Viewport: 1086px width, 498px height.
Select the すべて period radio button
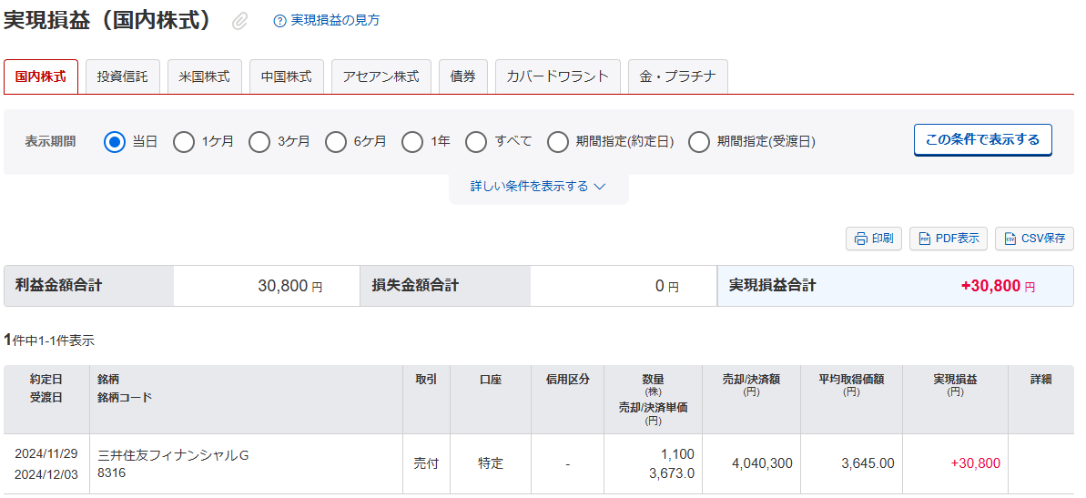pos(476,142)
